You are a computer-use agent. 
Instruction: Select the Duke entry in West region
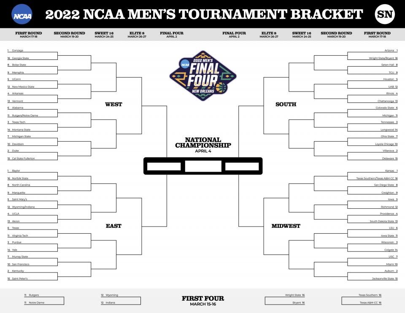[32, 151]
